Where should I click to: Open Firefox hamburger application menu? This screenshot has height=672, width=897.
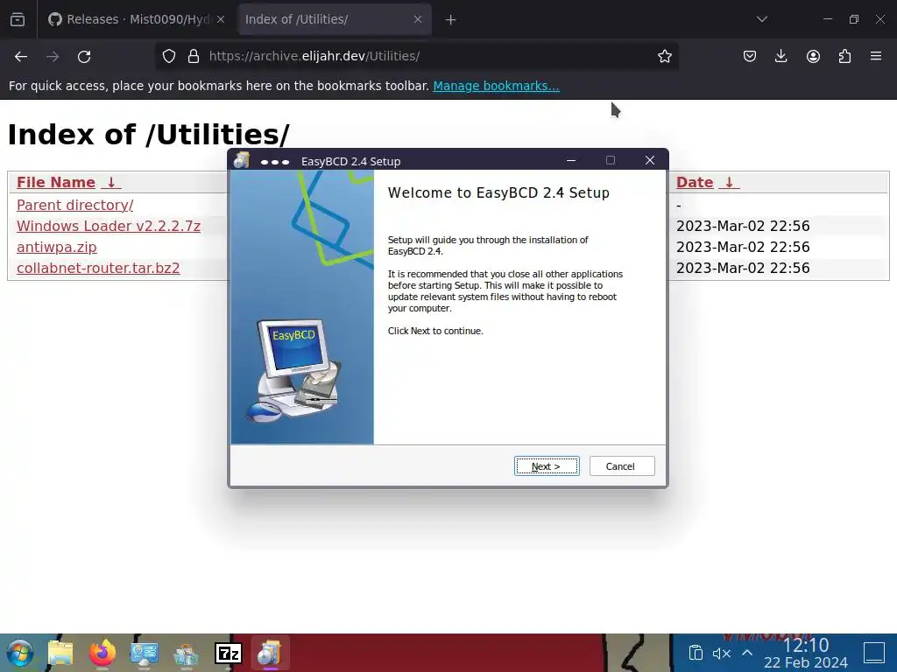(876, 56)
